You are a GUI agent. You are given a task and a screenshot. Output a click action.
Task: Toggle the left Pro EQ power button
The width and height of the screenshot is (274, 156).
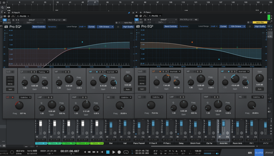(x=5, y=20)
